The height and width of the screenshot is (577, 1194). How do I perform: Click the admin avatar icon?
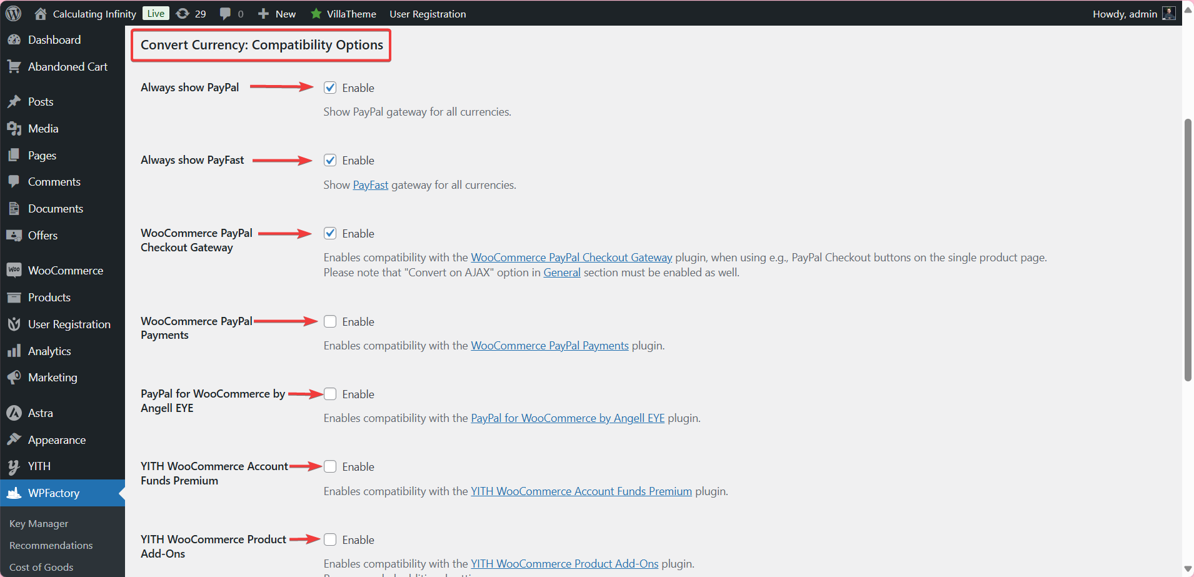[x=1169, y=13]
